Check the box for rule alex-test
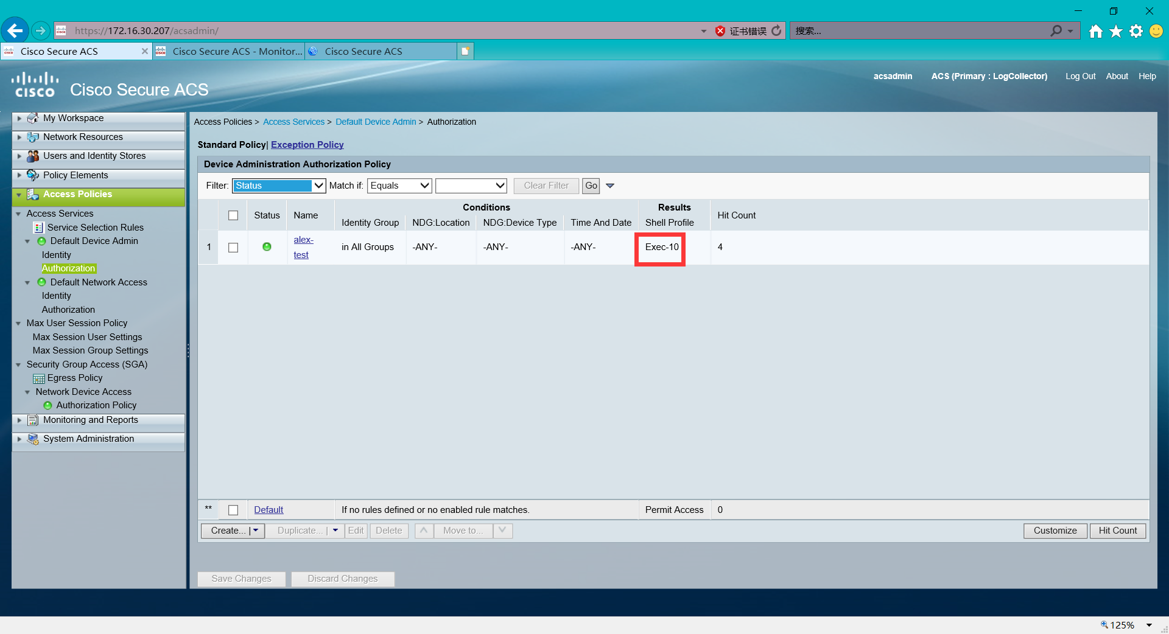The width and height of the screenshot is (1169, 634). 233,248
